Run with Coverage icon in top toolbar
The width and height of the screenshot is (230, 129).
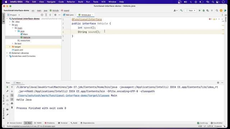tap(208, 10)
